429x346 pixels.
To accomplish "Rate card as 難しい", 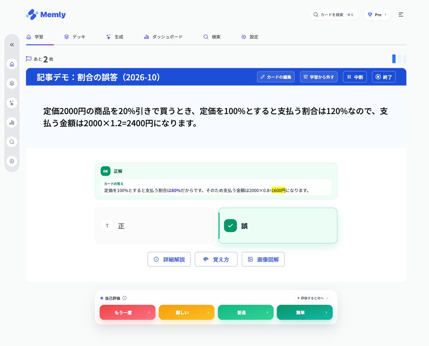I will 186,312.
